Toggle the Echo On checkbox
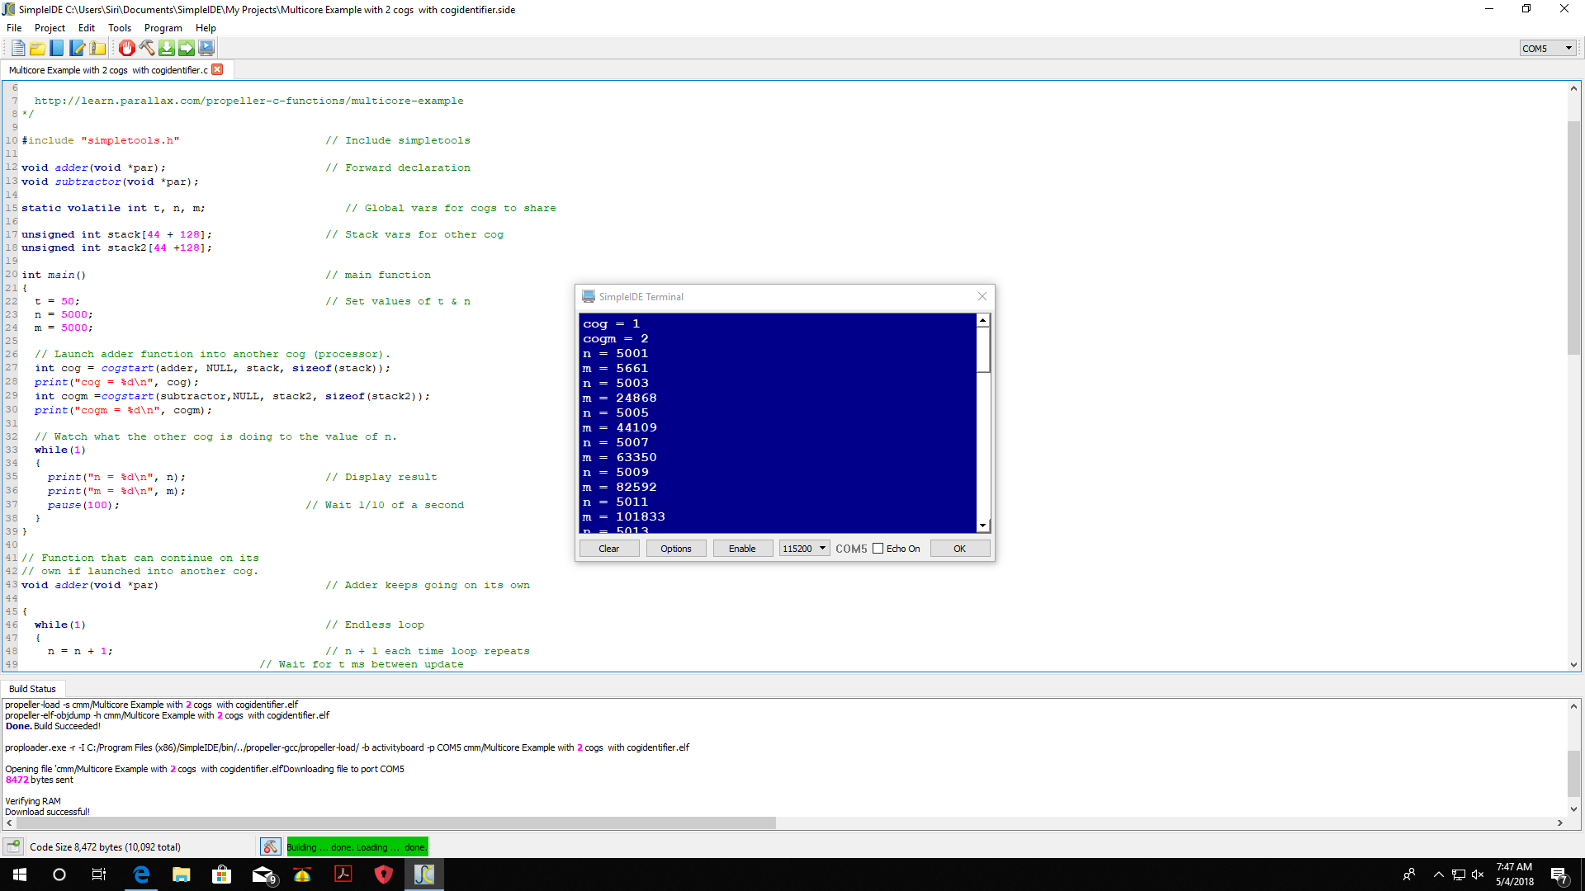The image size is (1585, 891). 878,549
